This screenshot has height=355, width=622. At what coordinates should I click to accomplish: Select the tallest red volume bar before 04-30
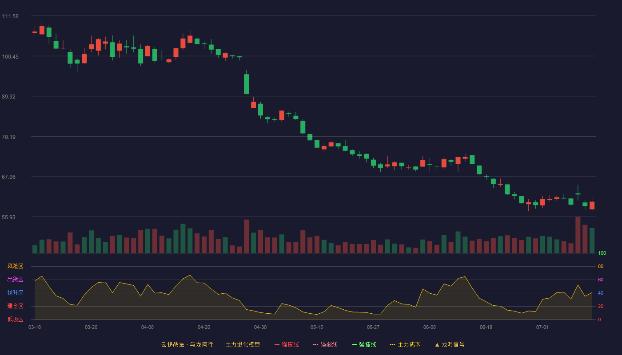246,236
